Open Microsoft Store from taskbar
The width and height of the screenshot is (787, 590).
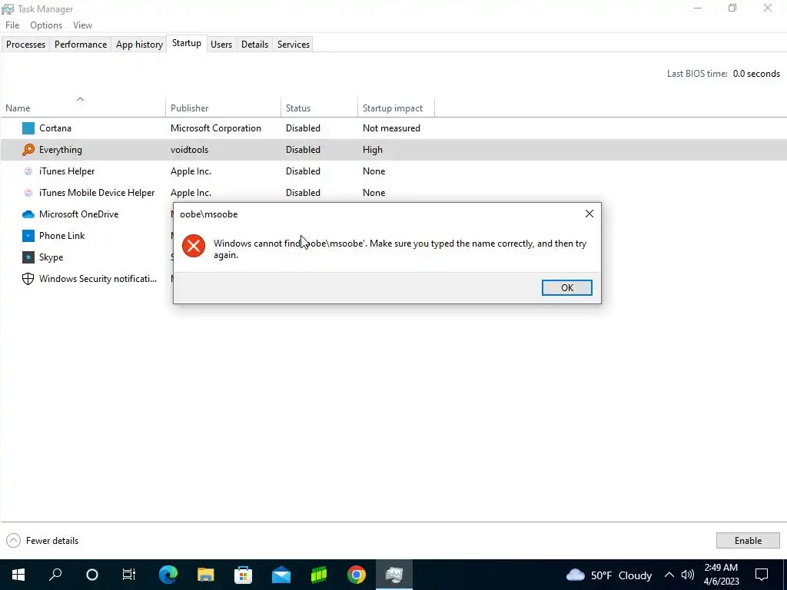tap(244, 575)
